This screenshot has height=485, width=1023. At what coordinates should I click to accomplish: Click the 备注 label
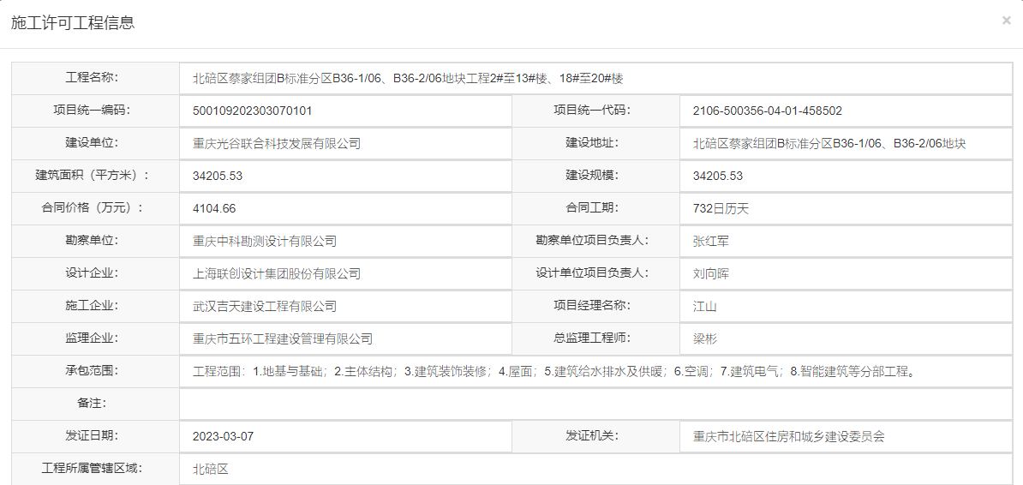point(92,403)
